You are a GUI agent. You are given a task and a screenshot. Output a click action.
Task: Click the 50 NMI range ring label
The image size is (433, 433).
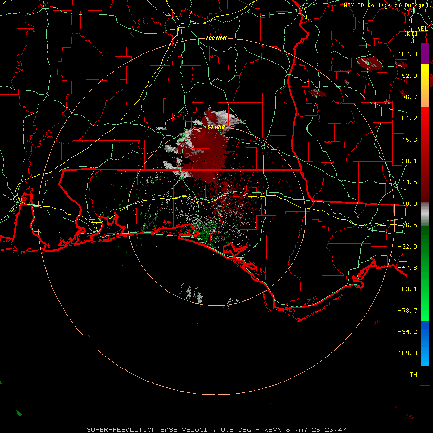tap(216, 127)
